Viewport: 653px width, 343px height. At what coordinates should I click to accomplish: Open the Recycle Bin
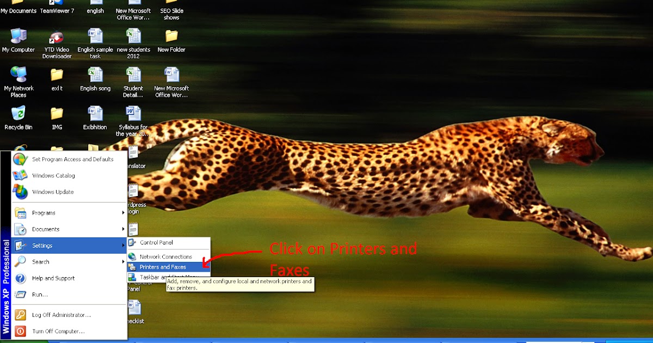(x=18, y=116)
